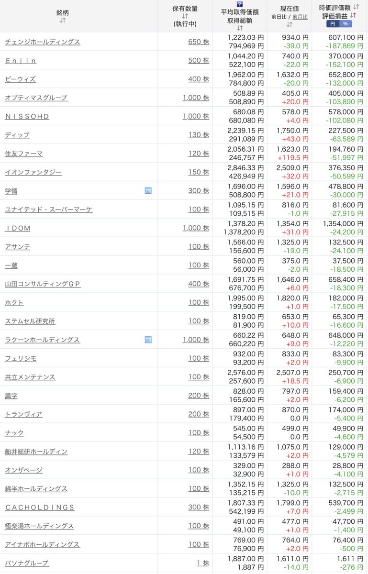Open フェリシモ stock link
This screenshot has width=368, height=574.
click(21, 358)
